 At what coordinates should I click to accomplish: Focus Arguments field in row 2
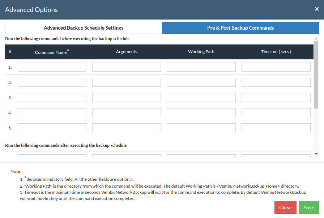click(127, 82)
